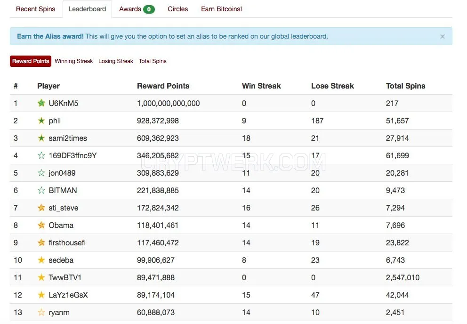
Task: Click the outlined star beside BITMAN
Action: 41,190
